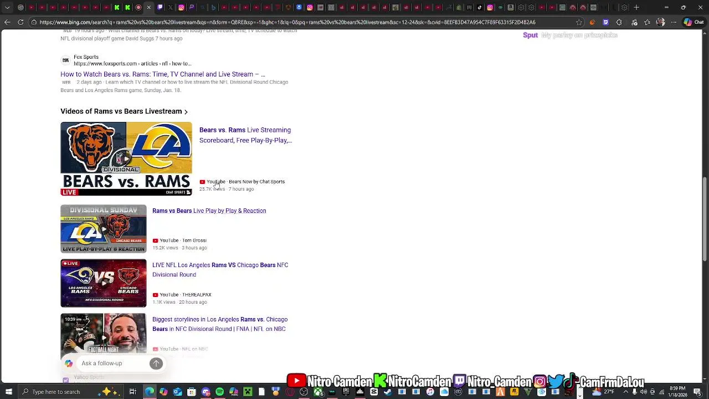The width and height of the screenshot is (709, 399).
Task: Open LIVE NFL Los Angeles Rams VS Chicago link
Action: tap(220, 269)
